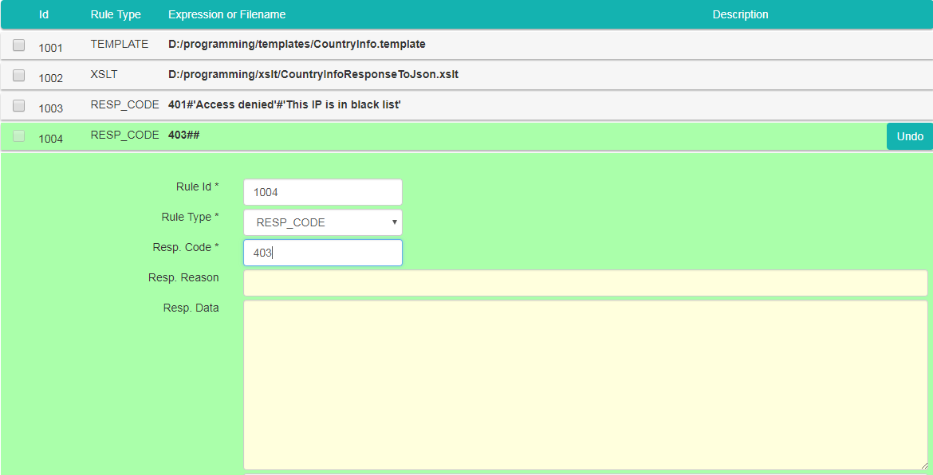Click the Resp. Reason text field

(585, 283)
